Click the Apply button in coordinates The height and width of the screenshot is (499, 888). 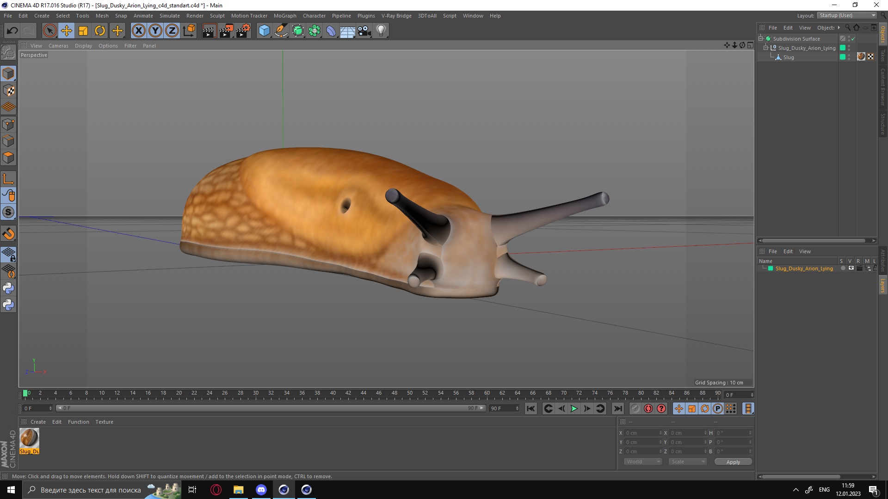tap(733, 462)
